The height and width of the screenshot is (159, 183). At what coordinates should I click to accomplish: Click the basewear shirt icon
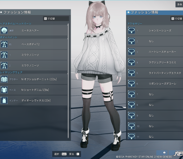[4, 90]
